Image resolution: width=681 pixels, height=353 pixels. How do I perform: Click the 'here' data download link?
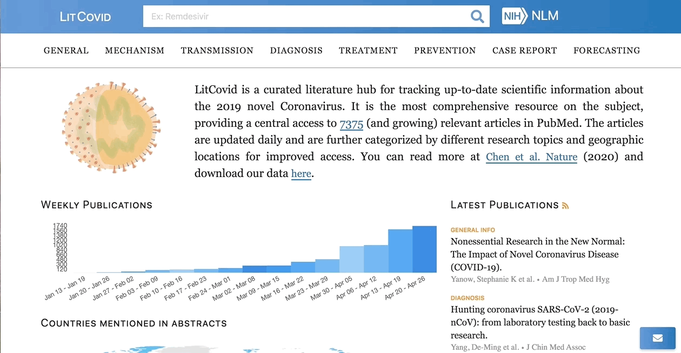(301, 174)
